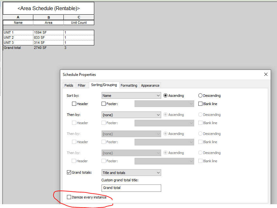277x208 pixels.
Task: Disable the Grand totals checkbox
Action: 69,172
